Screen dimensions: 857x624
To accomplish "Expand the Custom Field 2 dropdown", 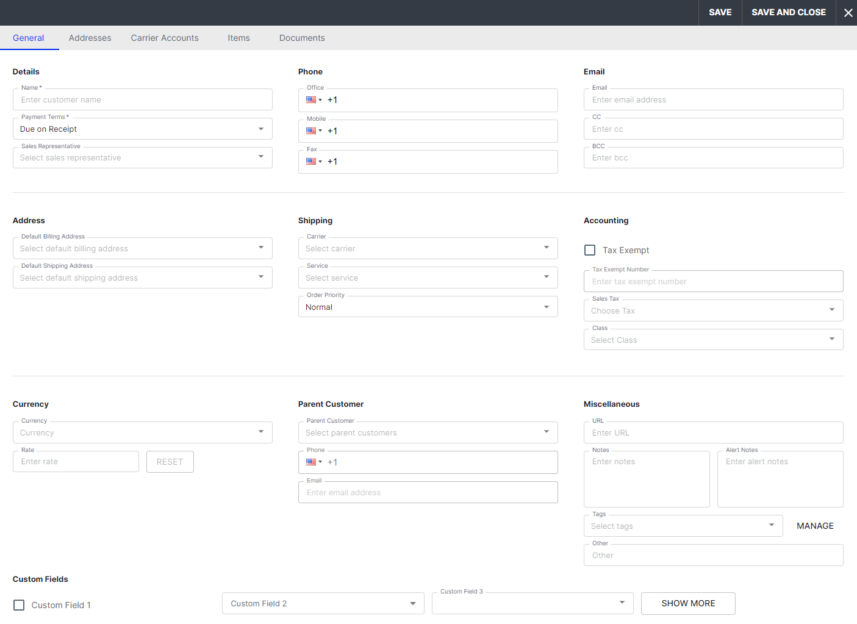I will (323, 603).
